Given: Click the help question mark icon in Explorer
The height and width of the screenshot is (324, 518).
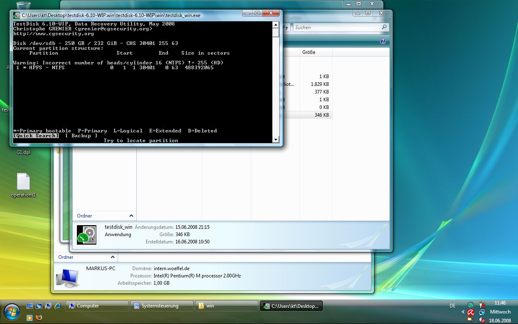Looking at the screenshot, I should click(383, 41).
